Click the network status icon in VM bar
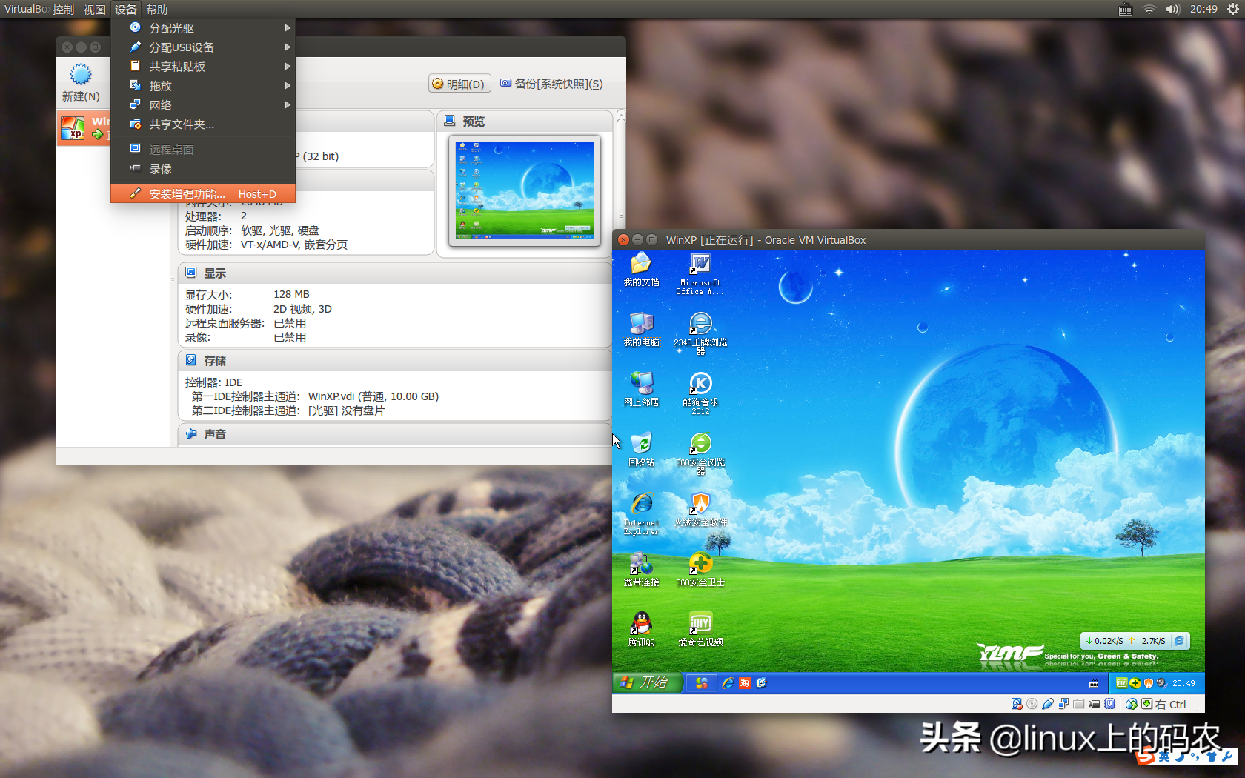 pyautogui.click(x=1063, y=704)
